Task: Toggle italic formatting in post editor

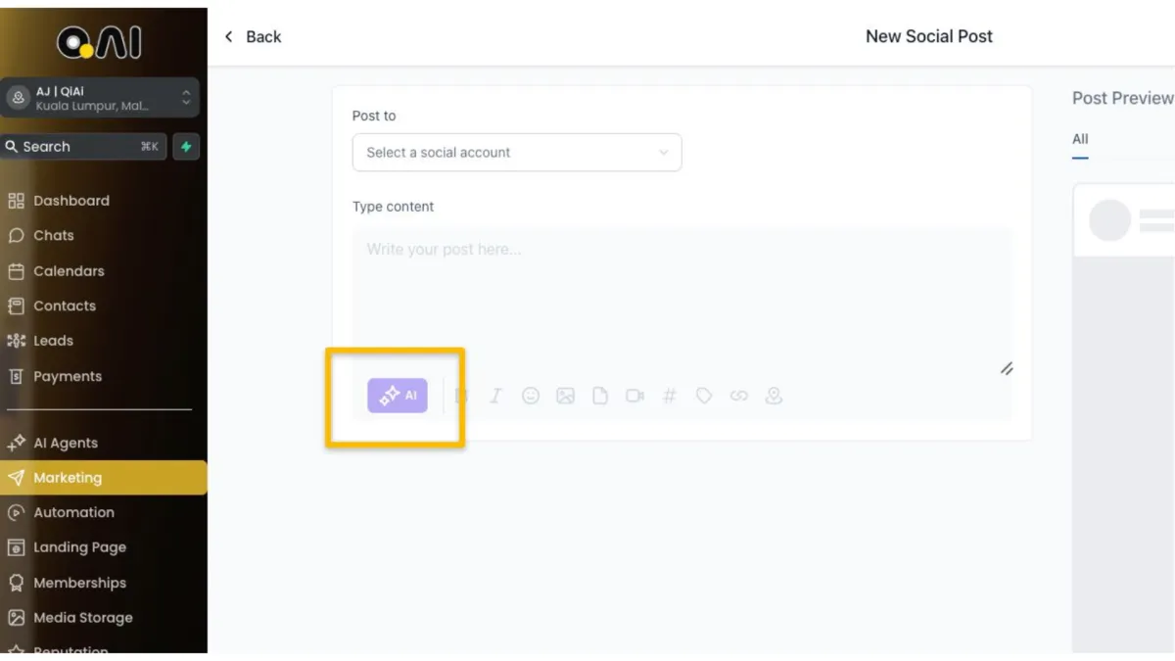Action: point(495,396)
